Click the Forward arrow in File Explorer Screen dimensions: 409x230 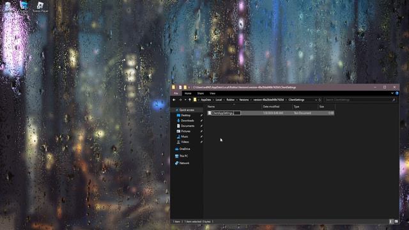click(x=180, y=100)
